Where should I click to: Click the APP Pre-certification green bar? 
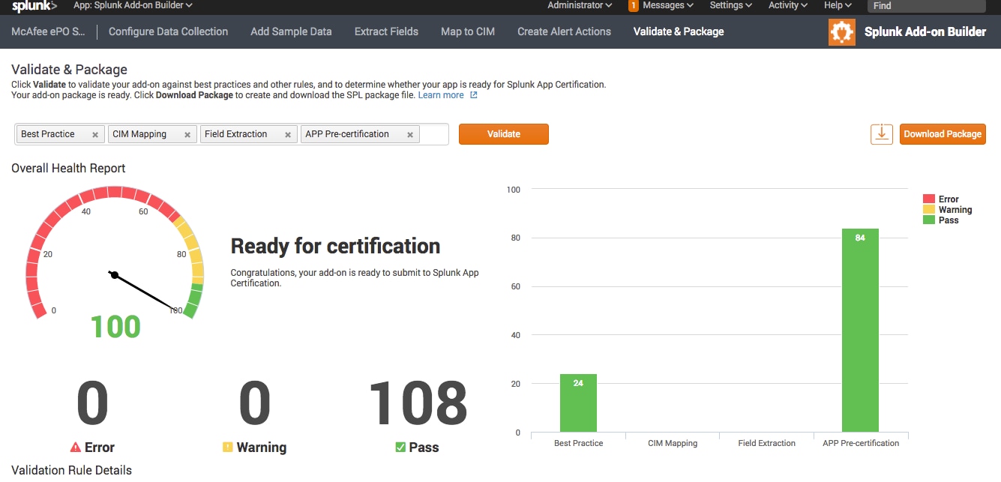tap(860, 331)
